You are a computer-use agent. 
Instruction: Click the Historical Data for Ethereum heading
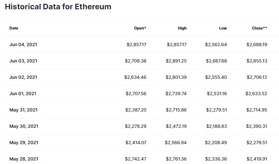point(58,7)
